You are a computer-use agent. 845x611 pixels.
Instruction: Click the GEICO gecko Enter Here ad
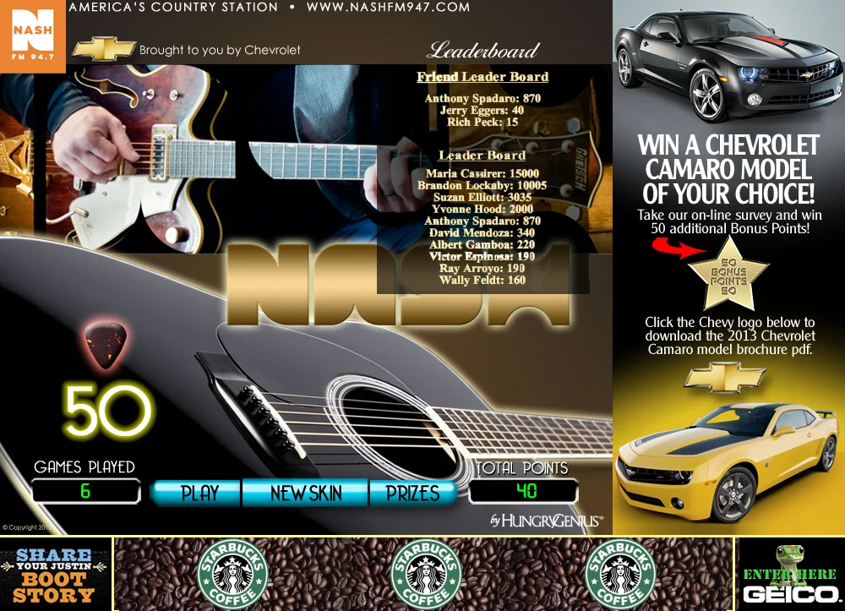(790, 574)
